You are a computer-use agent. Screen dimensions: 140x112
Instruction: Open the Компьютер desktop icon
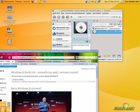10,9
